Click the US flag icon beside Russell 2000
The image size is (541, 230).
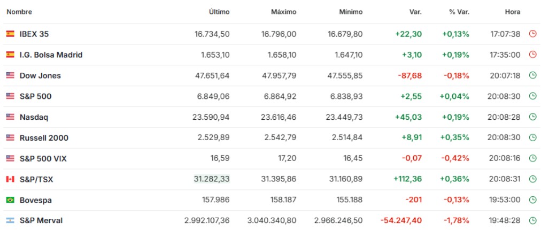[10, 137]
